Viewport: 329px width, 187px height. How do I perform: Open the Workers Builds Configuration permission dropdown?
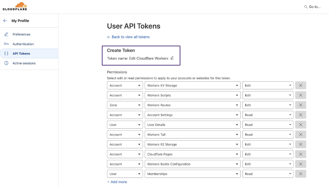tap(193, 164)
